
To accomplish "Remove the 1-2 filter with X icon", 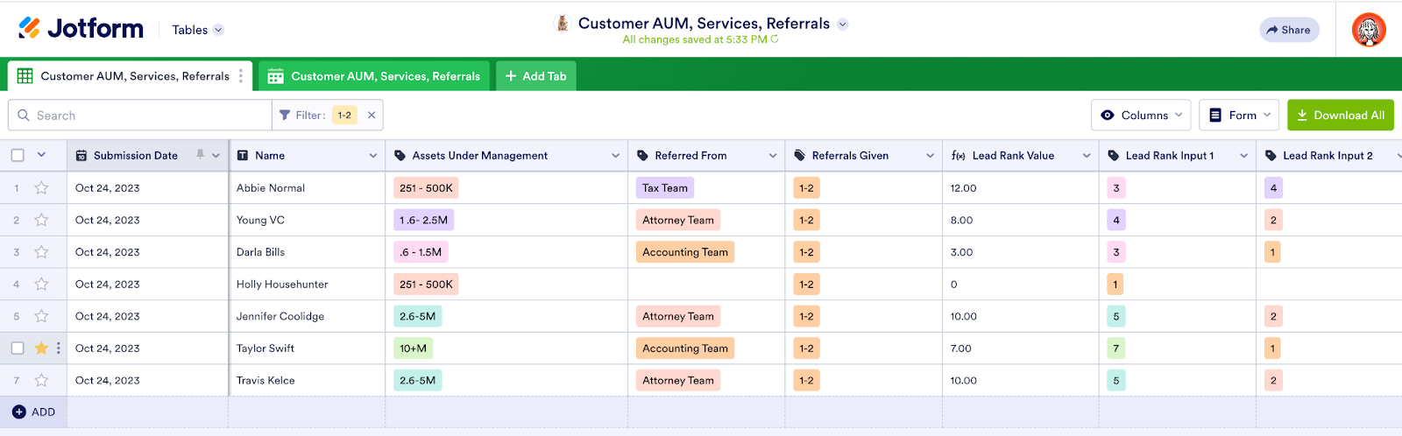I will (x=372, y=115).
